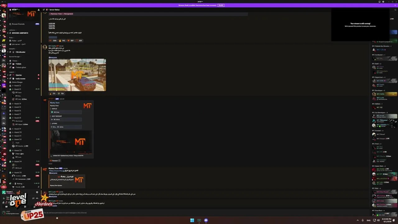
Task: Open the Mystery Town banner image in embed
Action: click(71, 142)
